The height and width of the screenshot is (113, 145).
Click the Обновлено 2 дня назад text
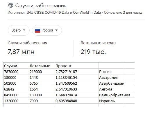(x=123, y=13)
